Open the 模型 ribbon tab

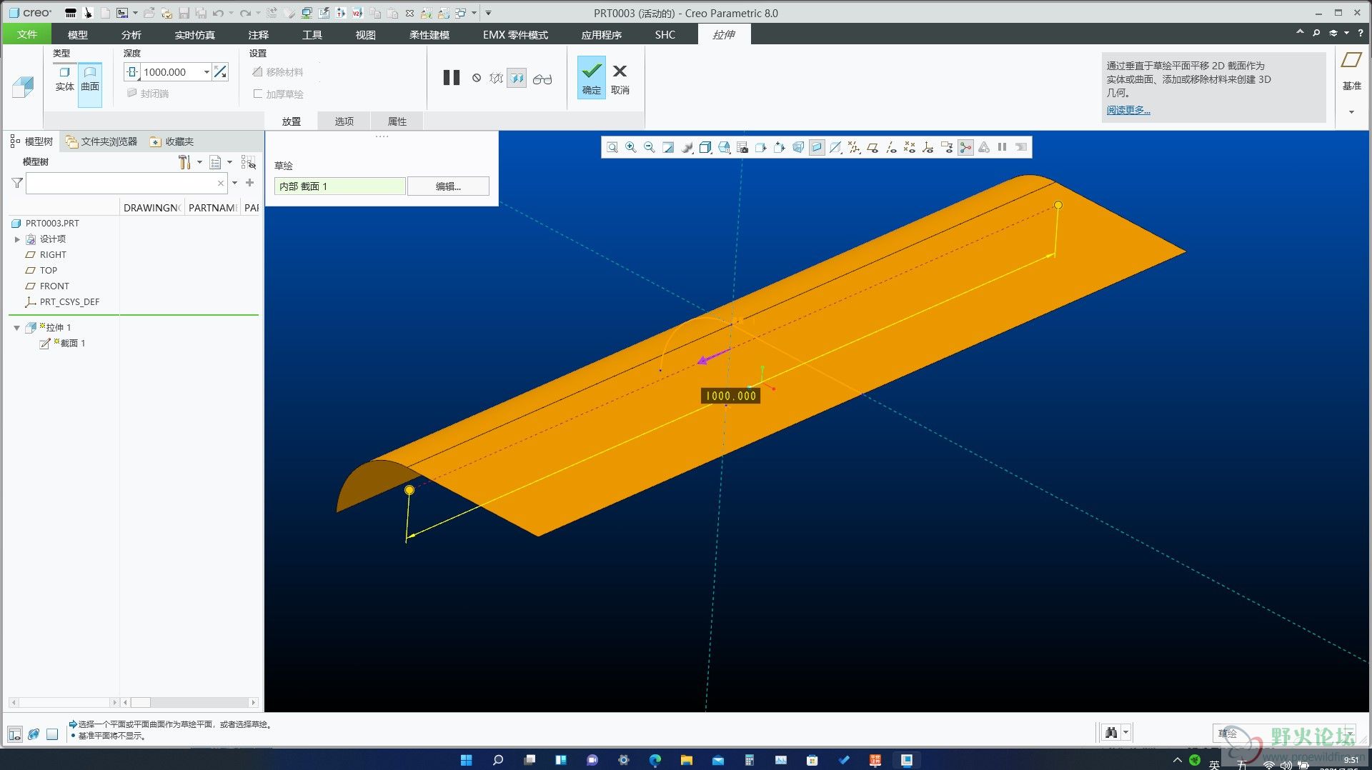[78, 34]
